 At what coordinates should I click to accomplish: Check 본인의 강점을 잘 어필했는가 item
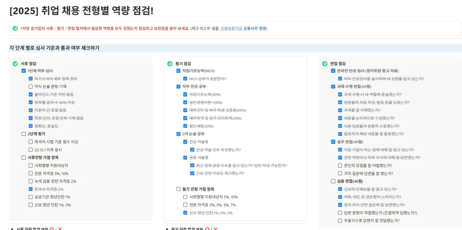[340, 165]
